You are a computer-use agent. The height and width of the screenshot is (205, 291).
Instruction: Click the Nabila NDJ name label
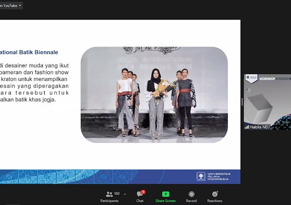(260, 127)
